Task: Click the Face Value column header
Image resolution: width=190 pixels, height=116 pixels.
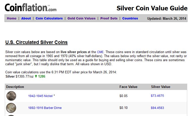Action: tap(128, 87)
